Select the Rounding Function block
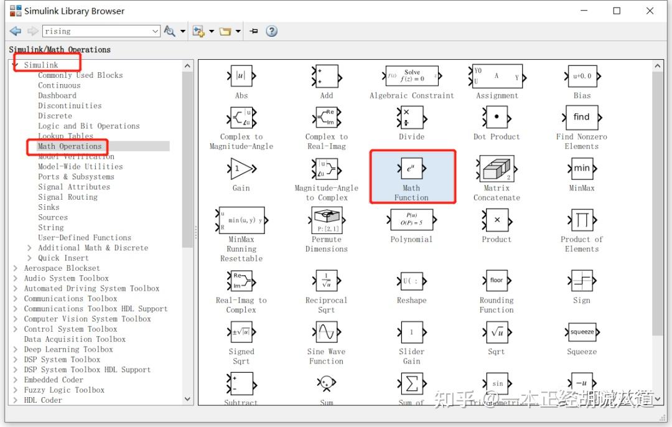 [497, 281]
